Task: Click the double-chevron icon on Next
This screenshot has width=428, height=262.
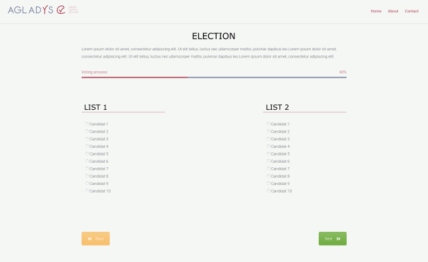Action: click(x=338, y=238)
